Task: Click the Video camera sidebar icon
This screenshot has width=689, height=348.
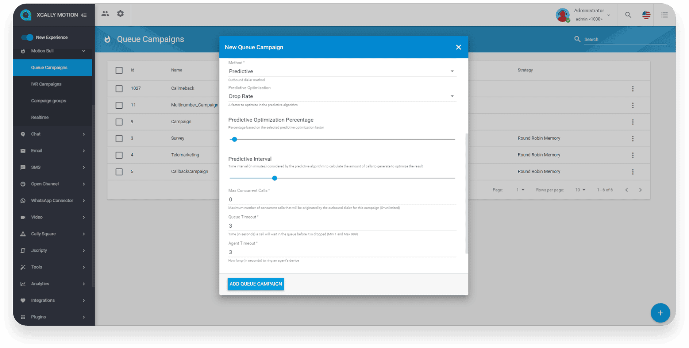Action: [x=23, y=217]
